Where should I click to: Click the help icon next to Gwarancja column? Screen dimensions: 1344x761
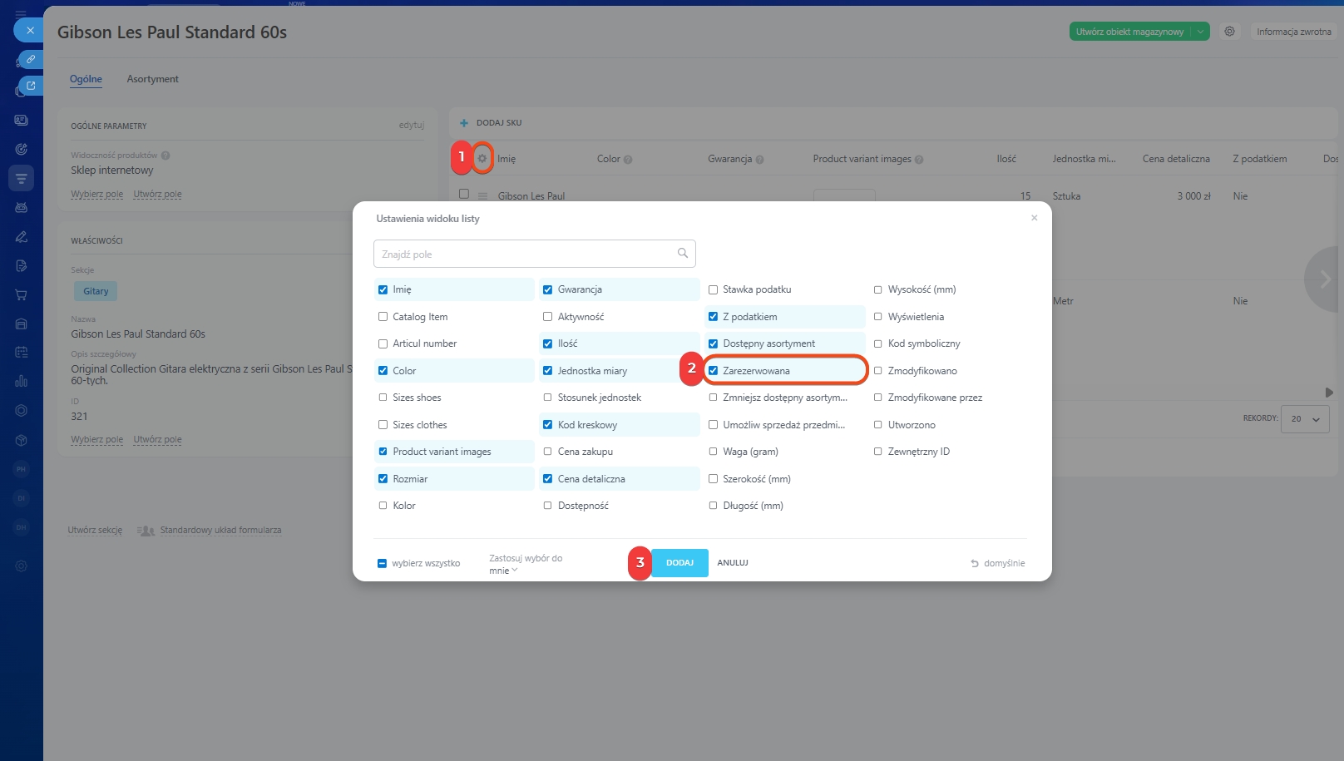[759, 160]
